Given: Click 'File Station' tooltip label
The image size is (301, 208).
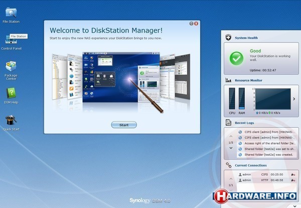Looking at the screenshot, I should click(19, 36).
